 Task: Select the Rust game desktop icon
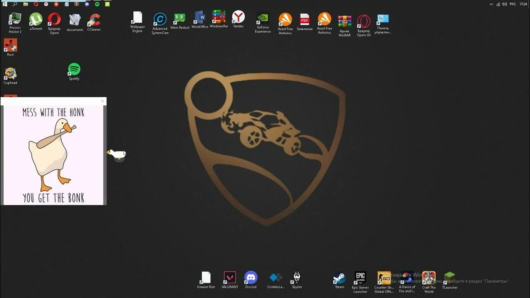10,47
